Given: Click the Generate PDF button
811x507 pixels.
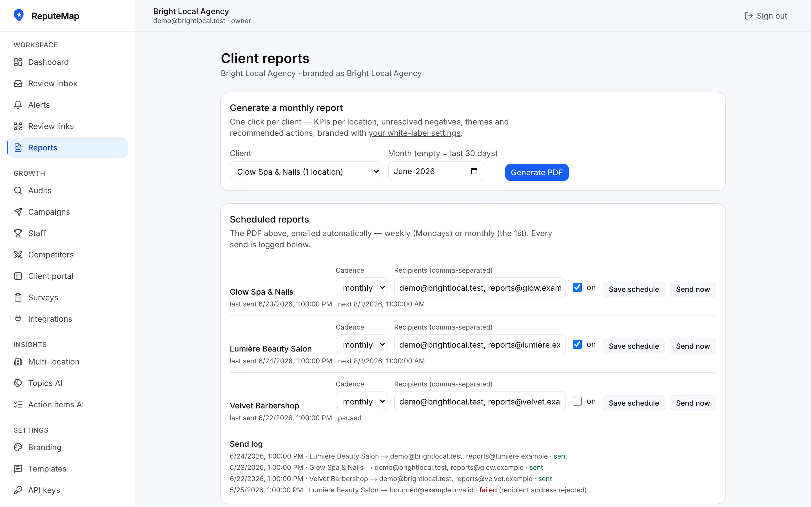Looking at the screenshot, I should point(536,172).
